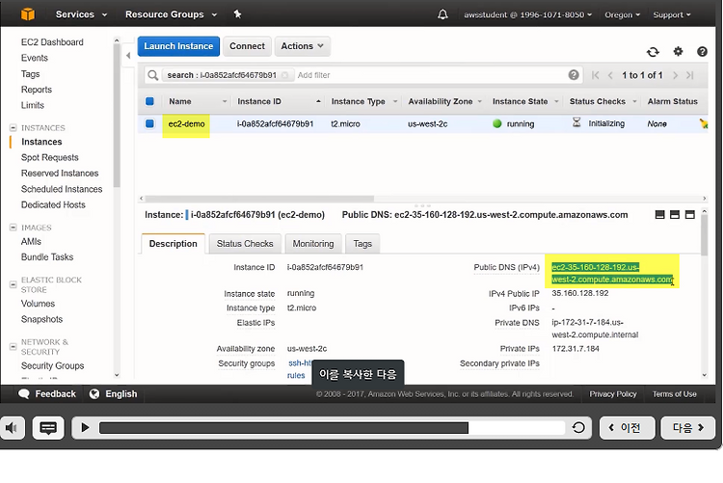Collapse the left navigation pane arrow
The image size is (723, 483).
pos(128,55)
